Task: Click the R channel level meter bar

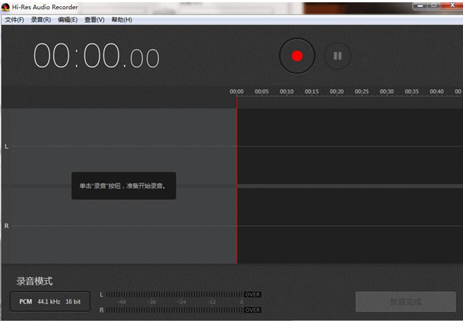Action: (175, 310)
